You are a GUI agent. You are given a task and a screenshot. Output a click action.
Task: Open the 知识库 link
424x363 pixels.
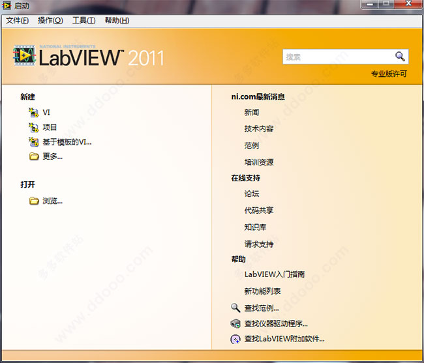(255, 227)
